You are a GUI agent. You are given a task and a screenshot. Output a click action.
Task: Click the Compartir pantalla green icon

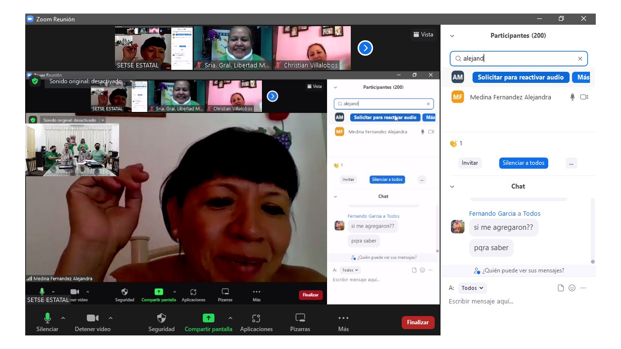(208, 318)
